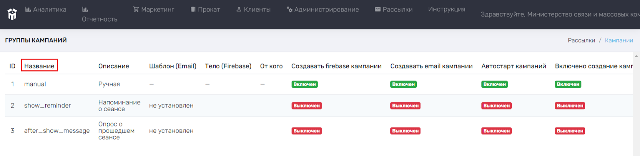
Task: Click manual row Автостарт Включен badge
Action: (494, 84)
